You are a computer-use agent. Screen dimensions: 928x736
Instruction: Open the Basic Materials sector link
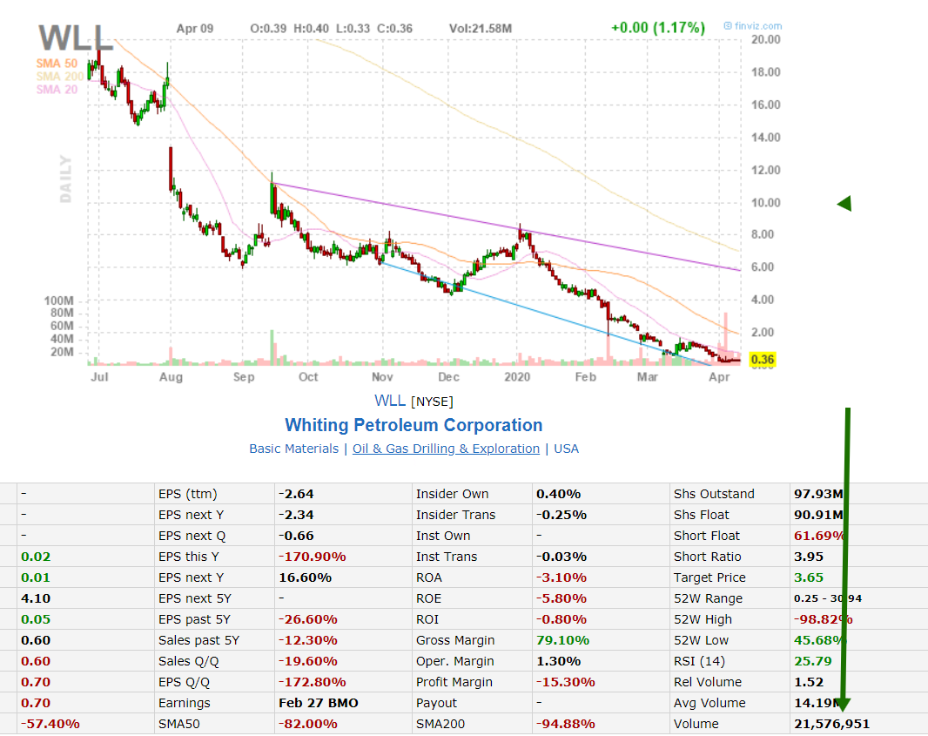pos(293,449)
